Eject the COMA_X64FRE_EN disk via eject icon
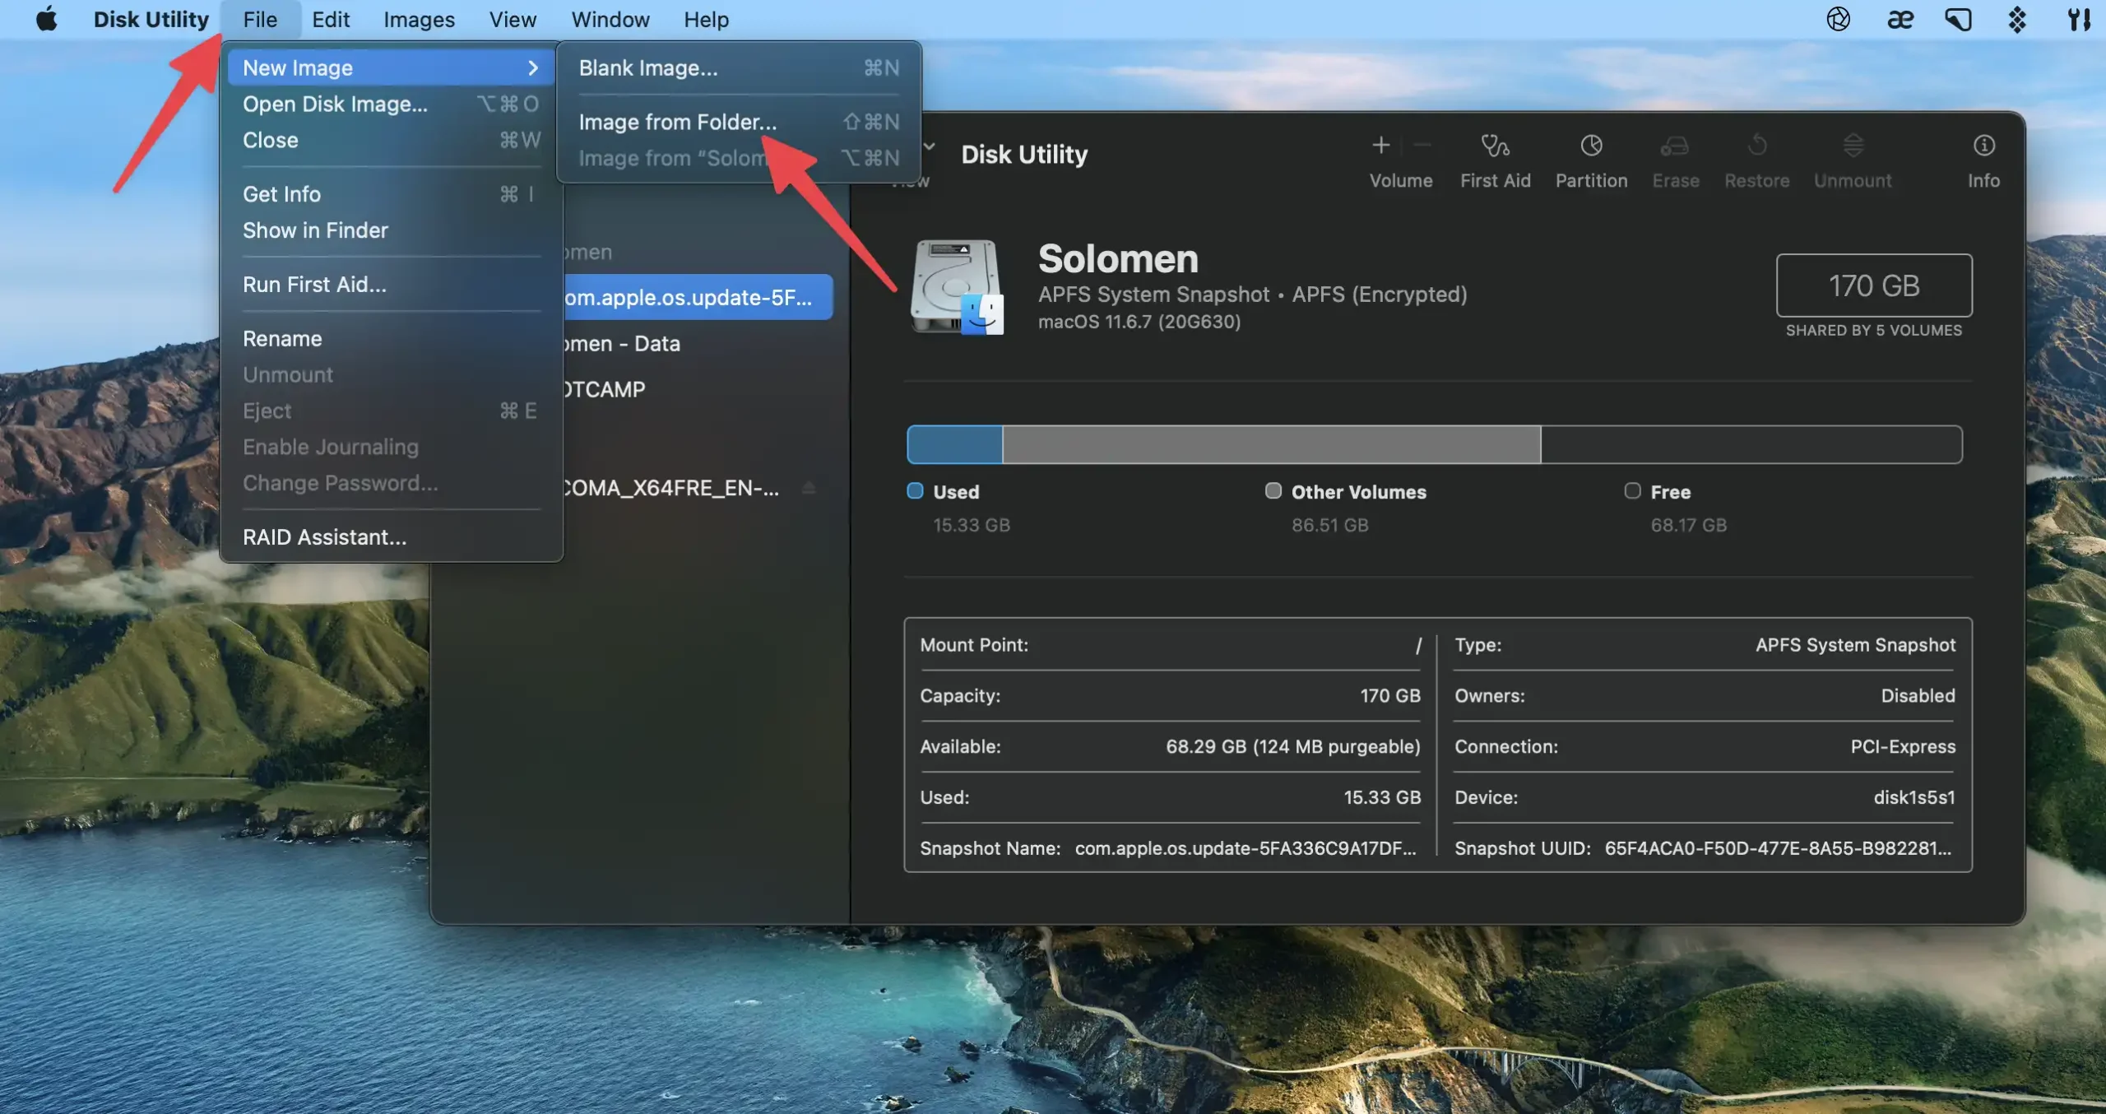Viewport: 2106px width, 1114px height. 809,488
